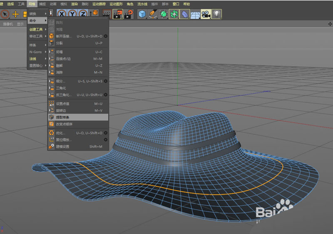Toggle the Z axis lock

[x=84, y=14]
